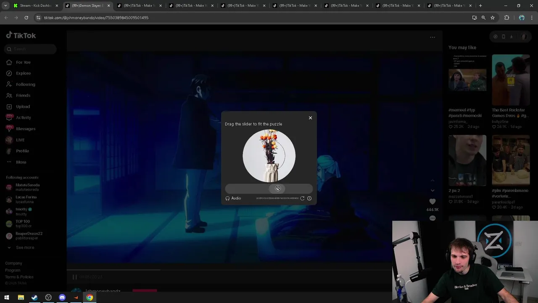This screenshot has width=538, height=303.
Task: Go to For You feed
Action: pyautogui.click(x=23, y=62)
